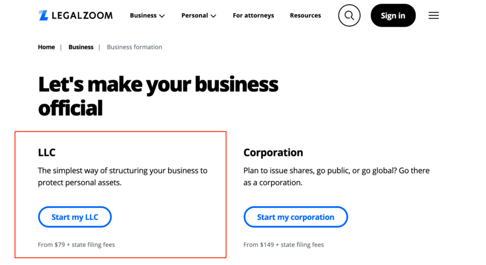
Task: Select the LLC card heading
Action: pos(47,152)
